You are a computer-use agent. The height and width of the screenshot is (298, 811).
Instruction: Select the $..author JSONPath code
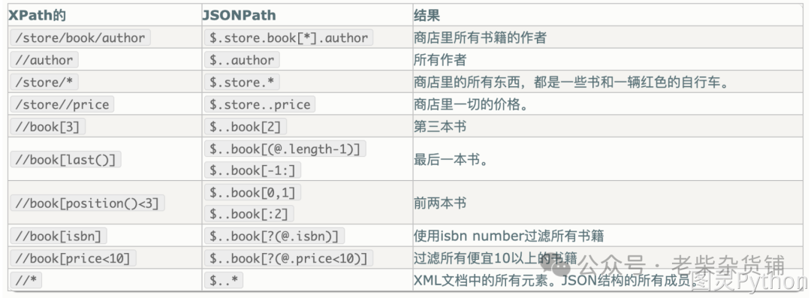pos(242,60)
